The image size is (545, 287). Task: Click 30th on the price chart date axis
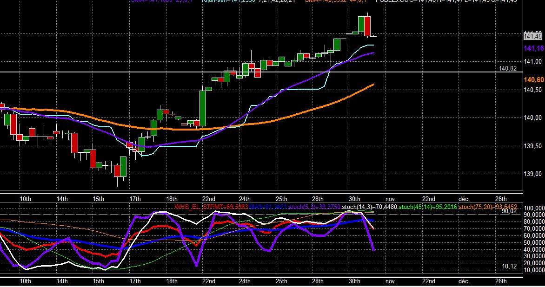354,199
